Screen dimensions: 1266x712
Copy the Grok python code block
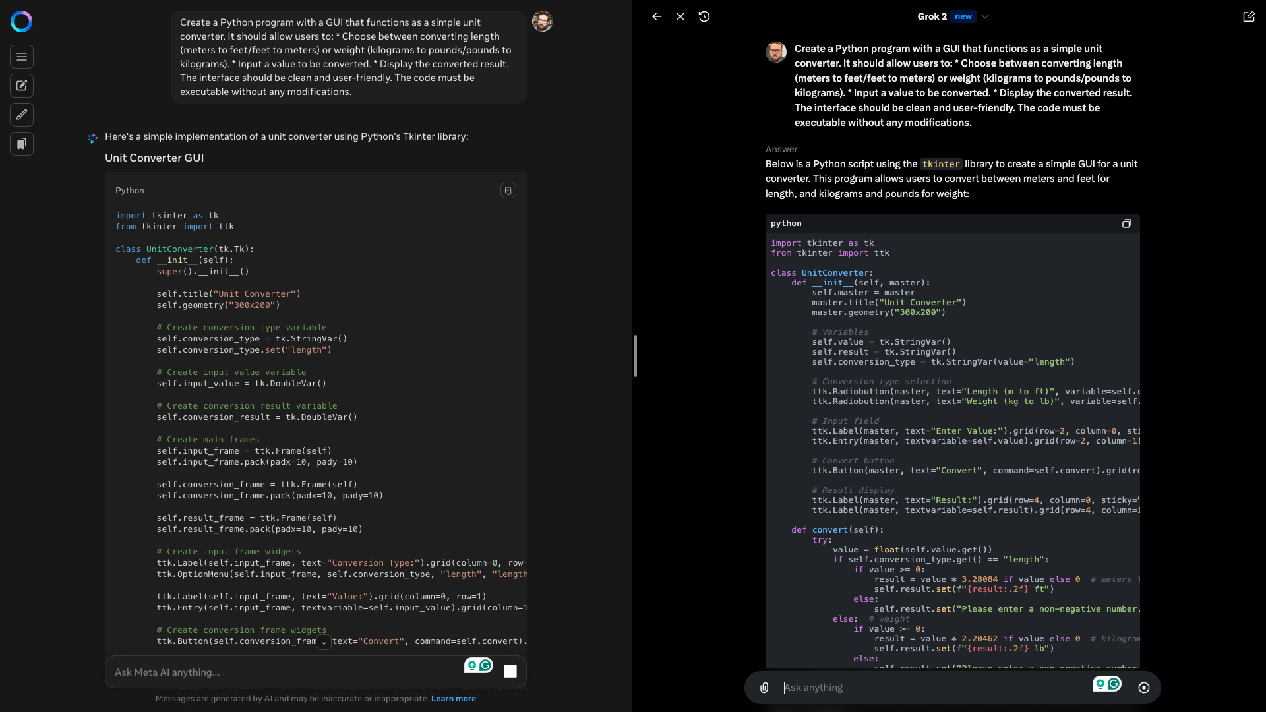1126,223
